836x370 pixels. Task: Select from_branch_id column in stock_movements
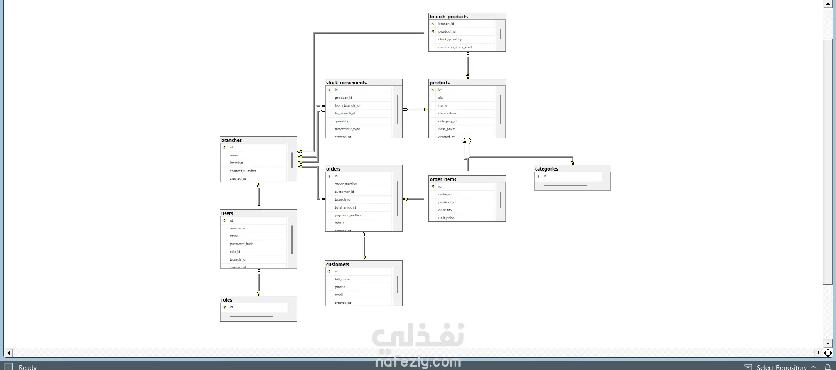[359, 106]
